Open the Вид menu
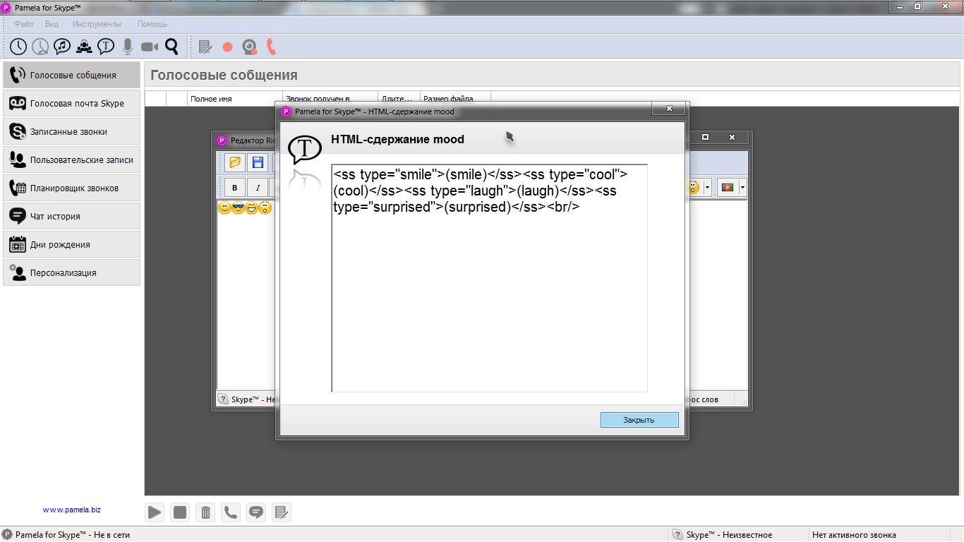This screenshot has height=542, width=964. click(52, 24)
